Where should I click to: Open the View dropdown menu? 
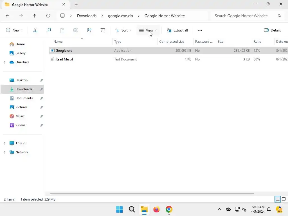point(148,30)
